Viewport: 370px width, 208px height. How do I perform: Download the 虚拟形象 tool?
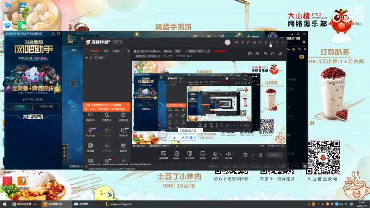107,147
